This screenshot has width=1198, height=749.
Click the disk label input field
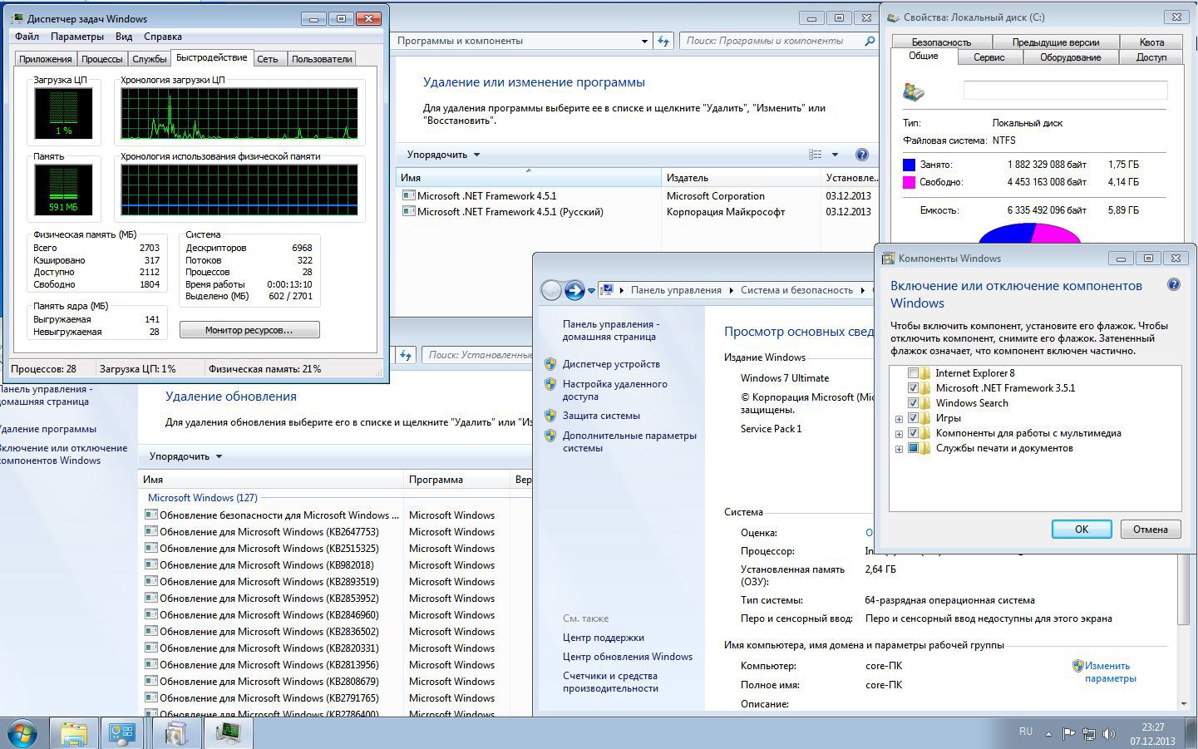pos(1065,91)
